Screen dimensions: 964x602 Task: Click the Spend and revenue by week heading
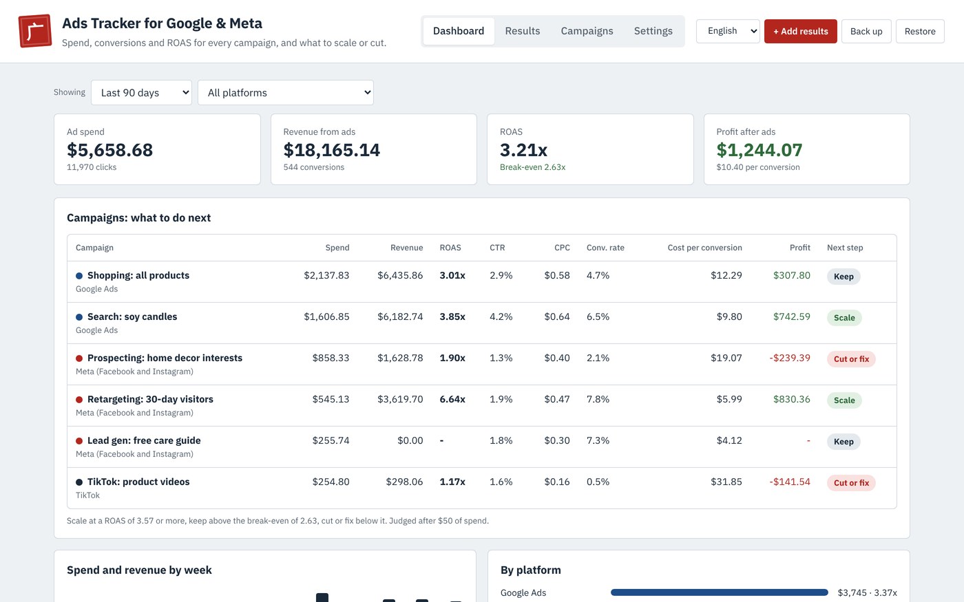tap(139, 570)
